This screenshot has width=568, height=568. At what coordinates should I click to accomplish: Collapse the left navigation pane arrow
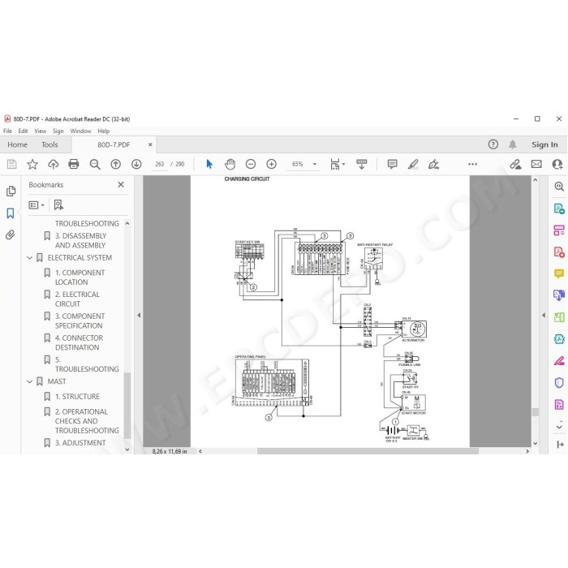pos(139,315)
